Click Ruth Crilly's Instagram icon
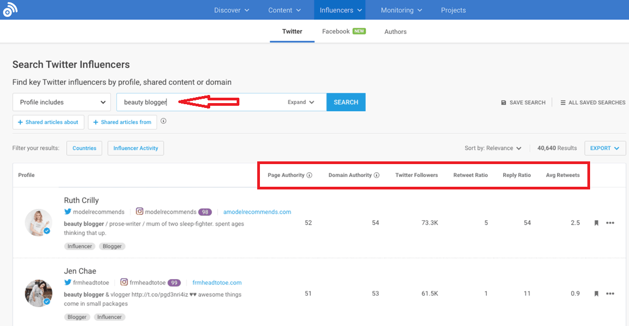Screen dimensions: 629x326 [x=139, y=212]
